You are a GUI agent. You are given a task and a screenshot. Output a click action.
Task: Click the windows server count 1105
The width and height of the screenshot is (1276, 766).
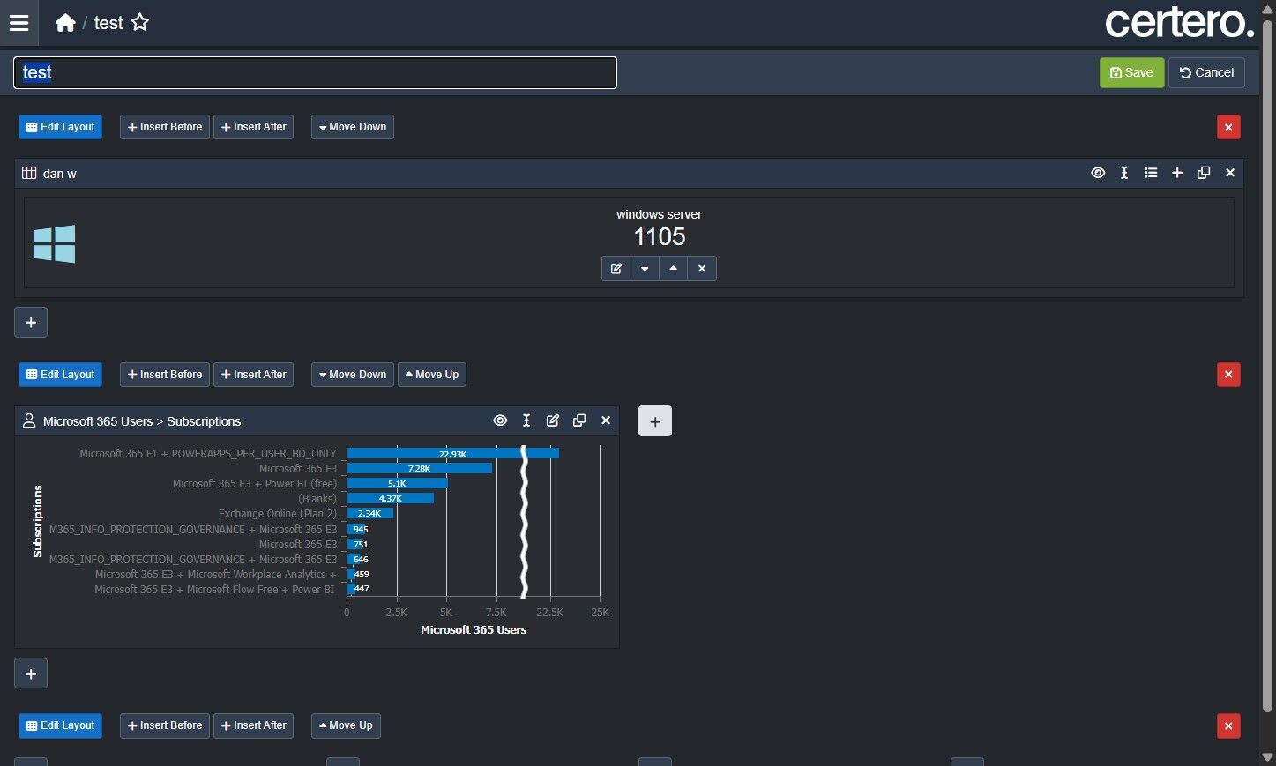(x=660, y=236)
